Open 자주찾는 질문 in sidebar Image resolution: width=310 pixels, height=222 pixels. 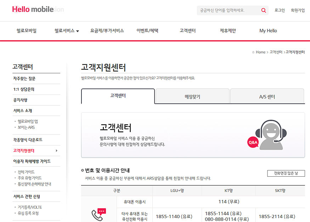(24, 79)
